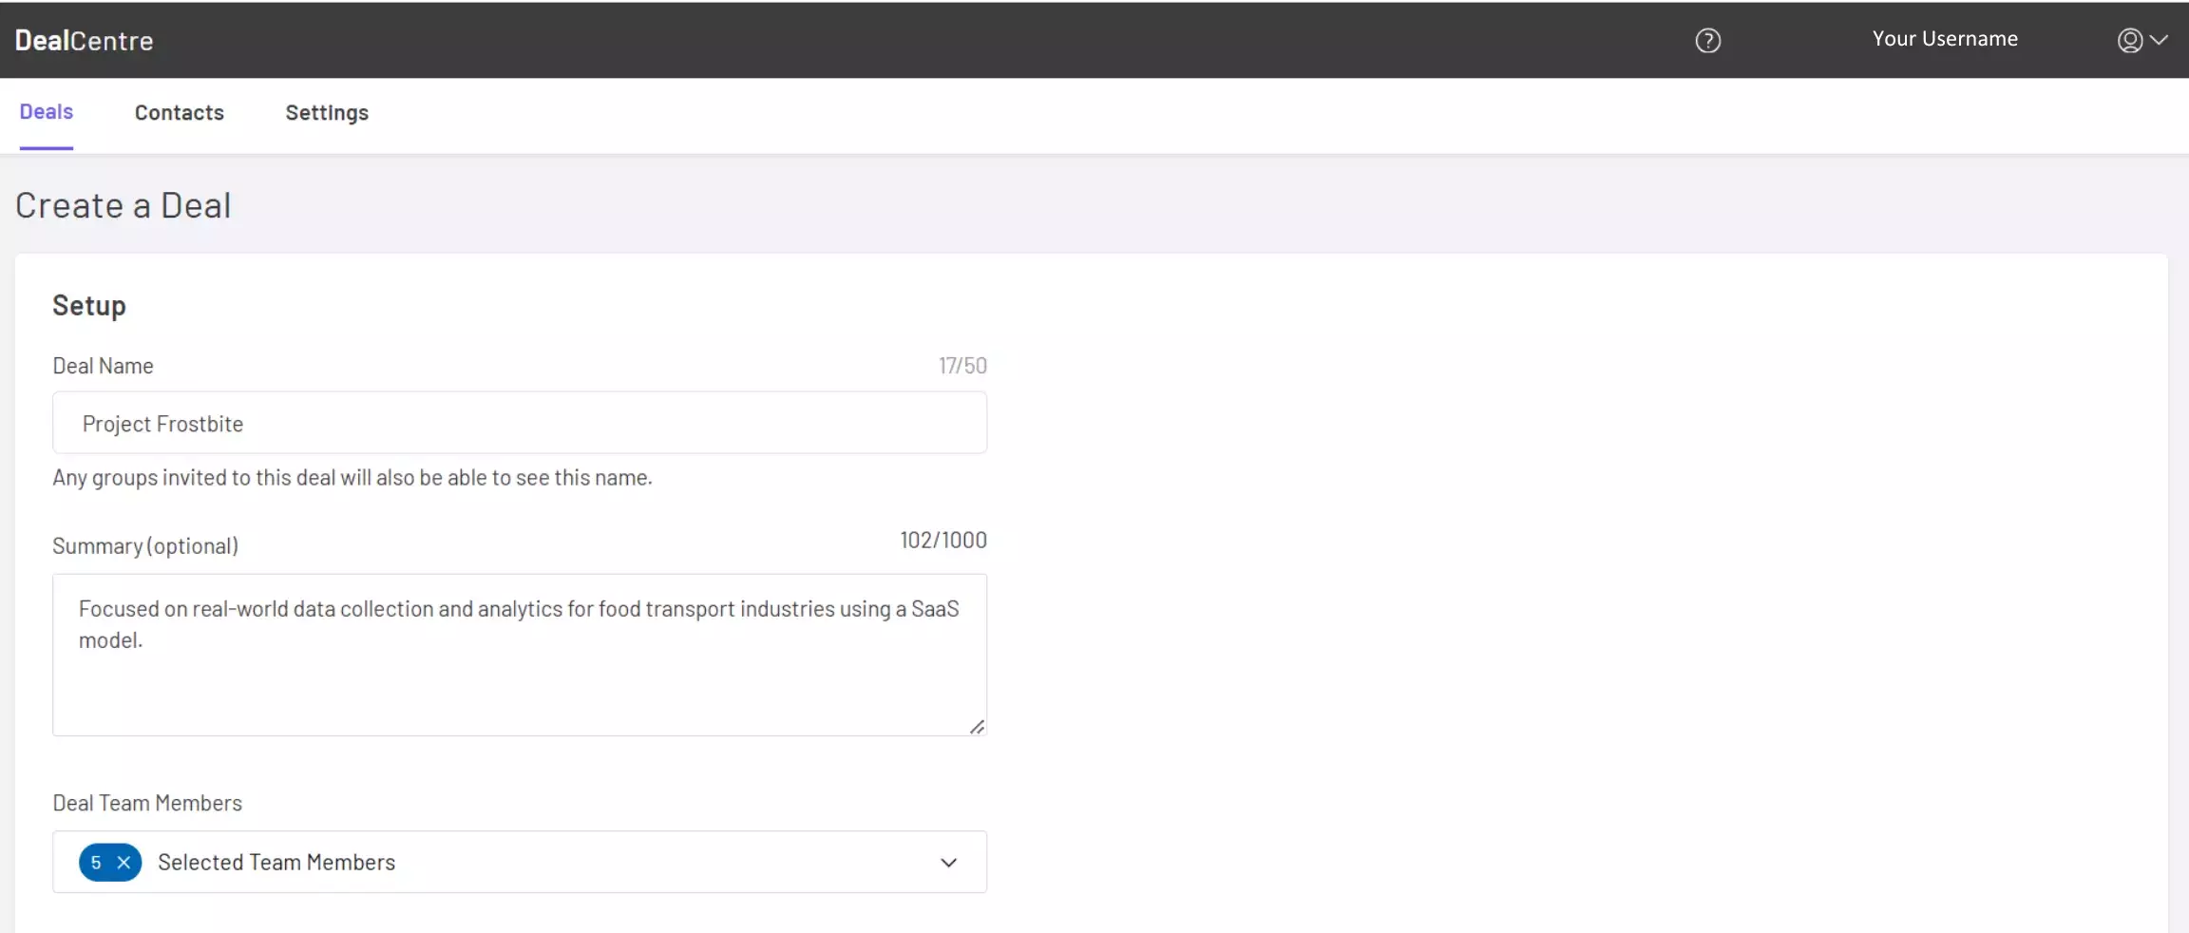Open the help question mark icon
2189x933 pixels.
pyautogui.click(x=1707, y=41)
